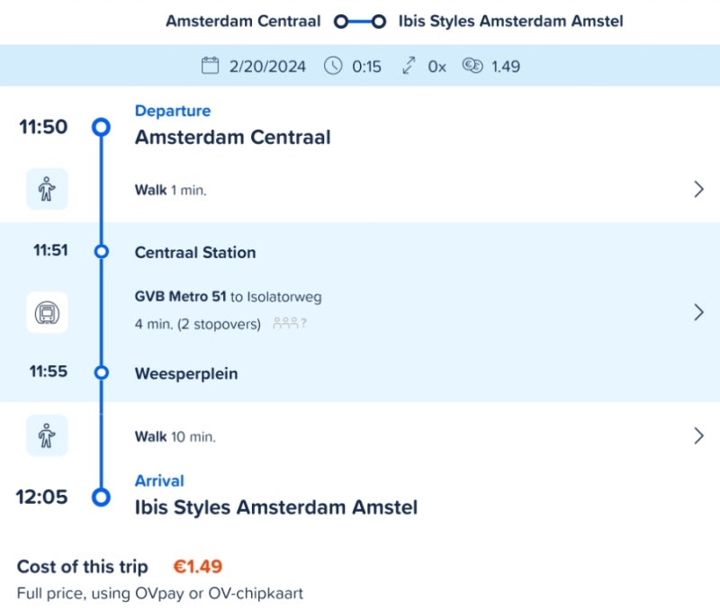
Task: Click the metro train icon
Action: point(47,312)
